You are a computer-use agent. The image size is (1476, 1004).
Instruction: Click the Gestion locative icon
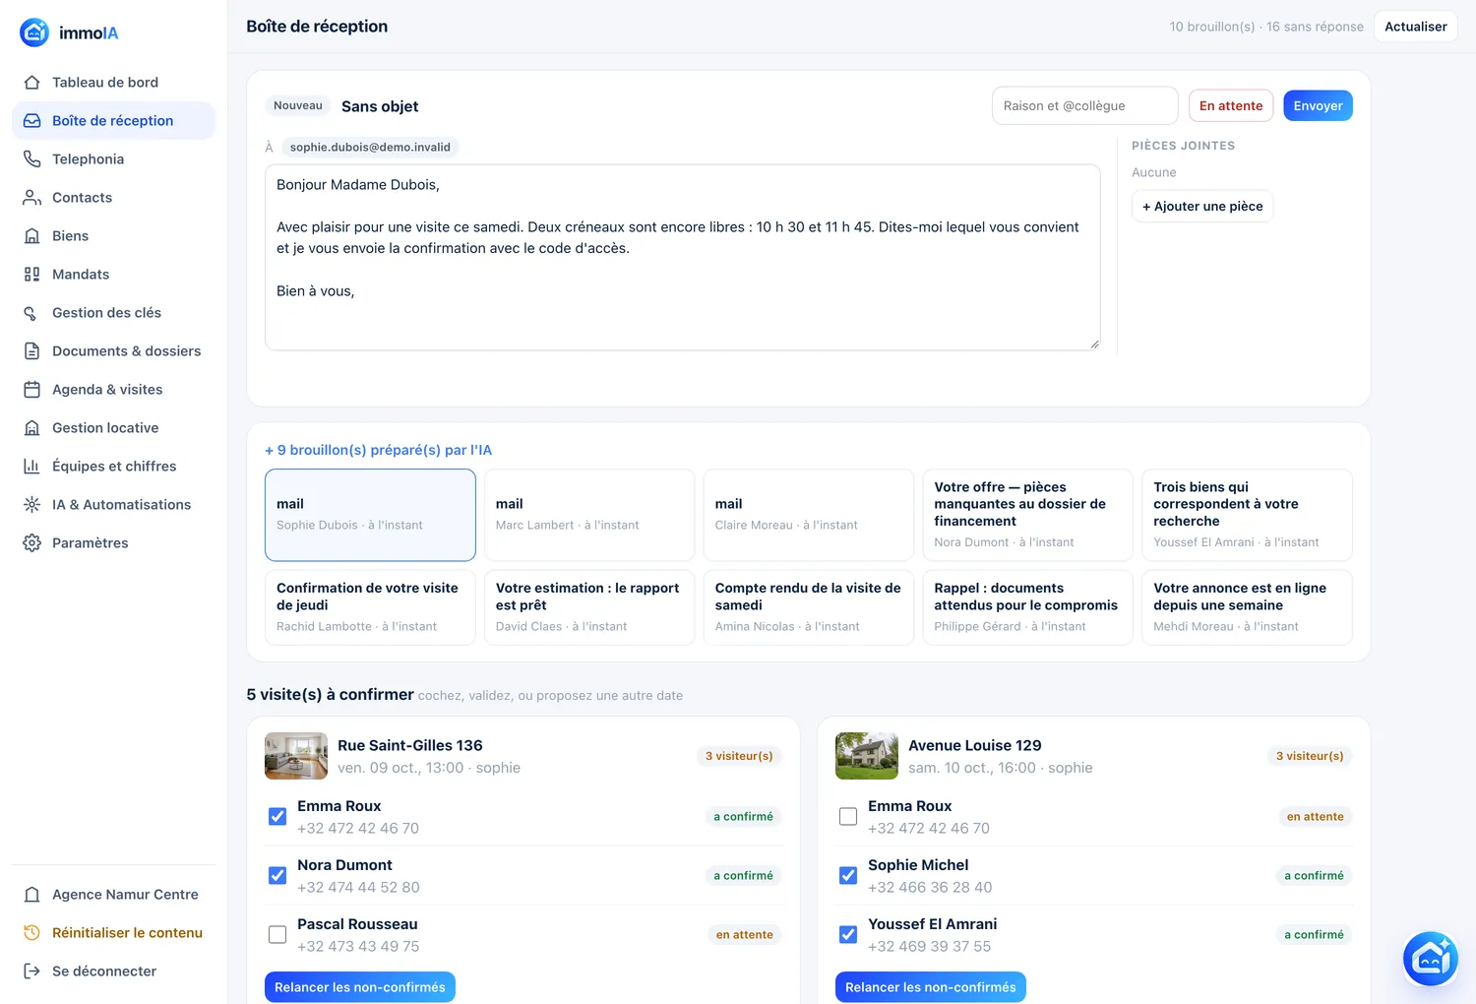(x=31, y=428)
